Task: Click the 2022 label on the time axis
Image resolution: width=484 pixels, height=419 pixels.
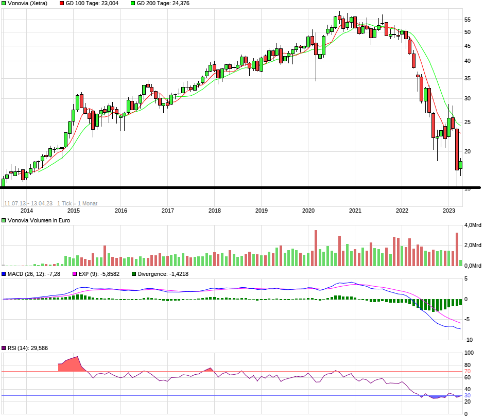Action: click(402, 211)
